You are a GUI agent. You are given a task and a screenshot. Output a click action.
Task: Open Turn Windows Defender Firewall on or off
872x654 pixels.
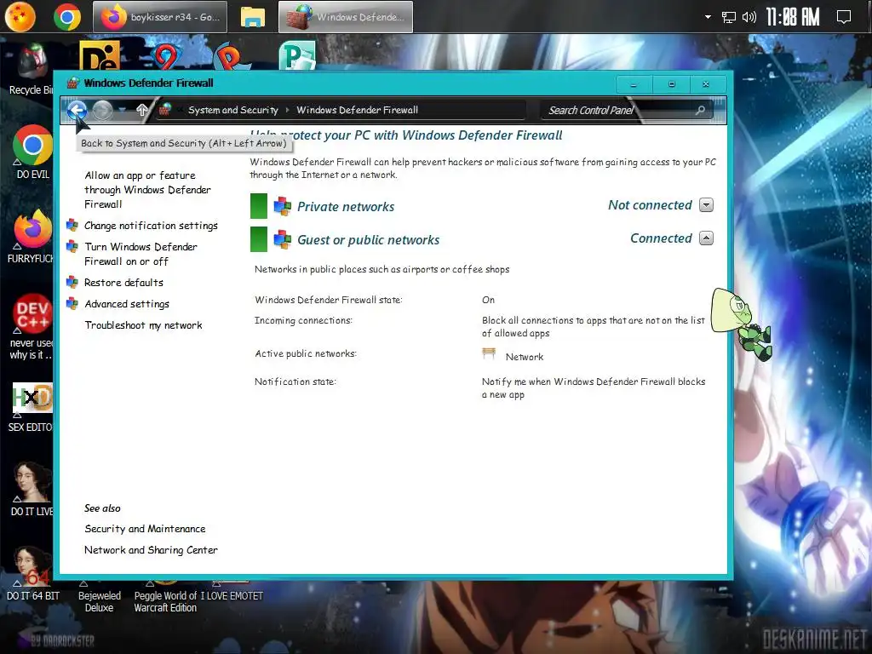click(141, 254)
